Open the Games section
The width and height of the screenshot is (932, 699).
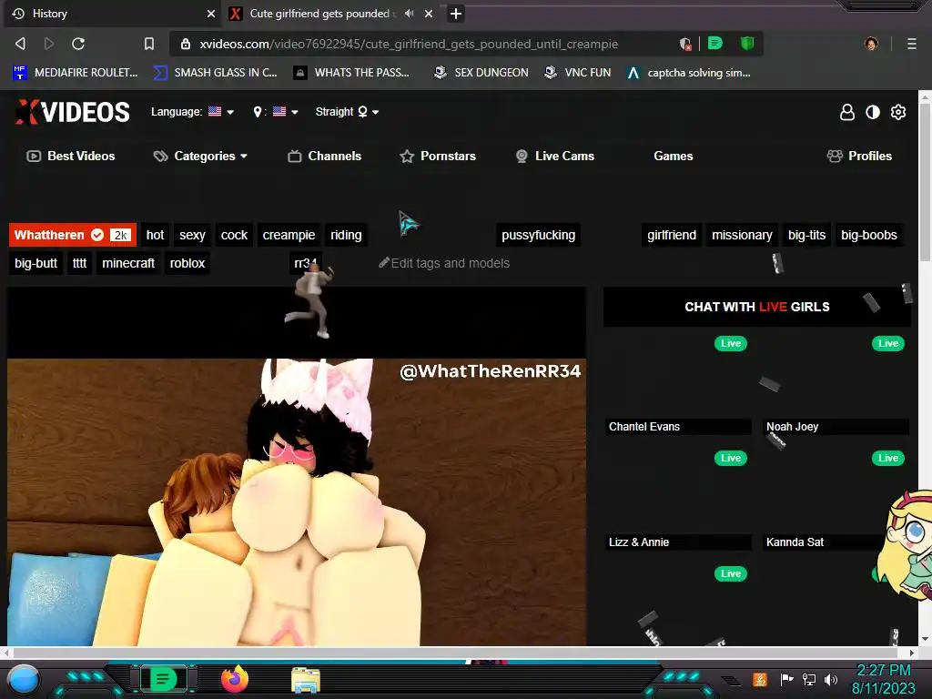674,156
